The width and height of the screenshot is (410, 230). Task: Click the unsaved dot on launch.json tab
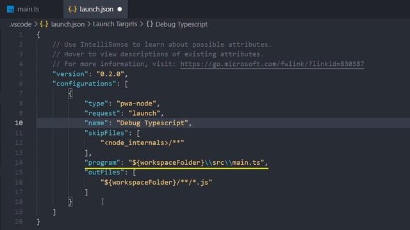120,9
